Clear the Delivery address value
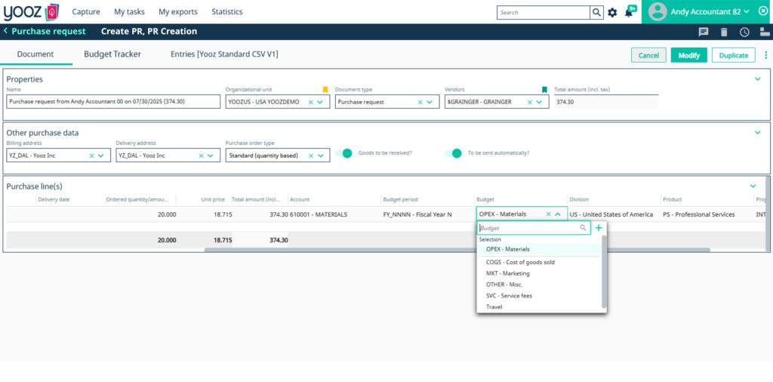Viewport: 773px width, 382px height. point(201,156)
